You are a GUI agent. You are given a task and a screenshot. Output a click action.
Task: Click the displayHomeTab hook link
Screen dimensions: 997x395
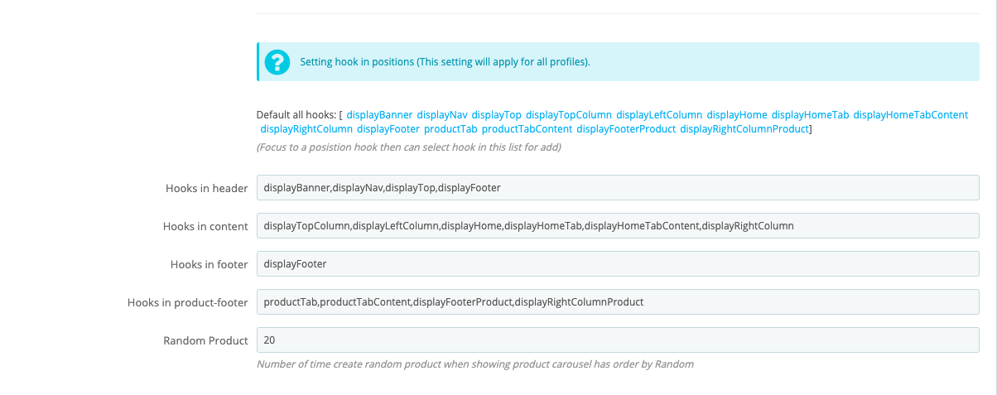tap(810, 115)
